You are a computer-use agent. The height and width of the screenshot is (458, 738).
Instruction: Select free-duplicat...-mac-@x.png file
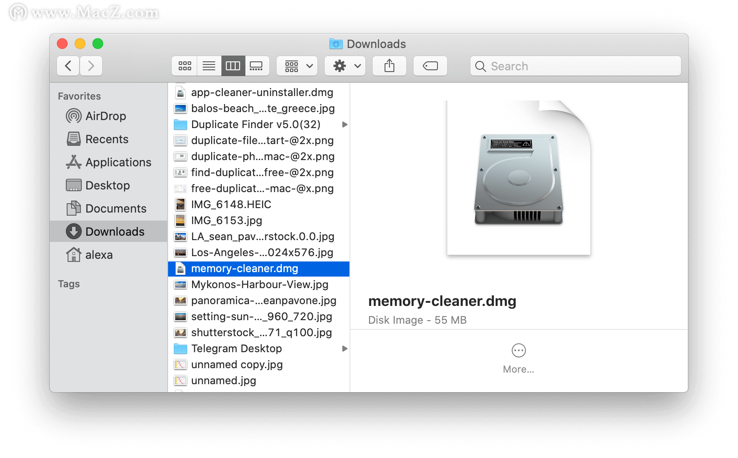(259, 189)
